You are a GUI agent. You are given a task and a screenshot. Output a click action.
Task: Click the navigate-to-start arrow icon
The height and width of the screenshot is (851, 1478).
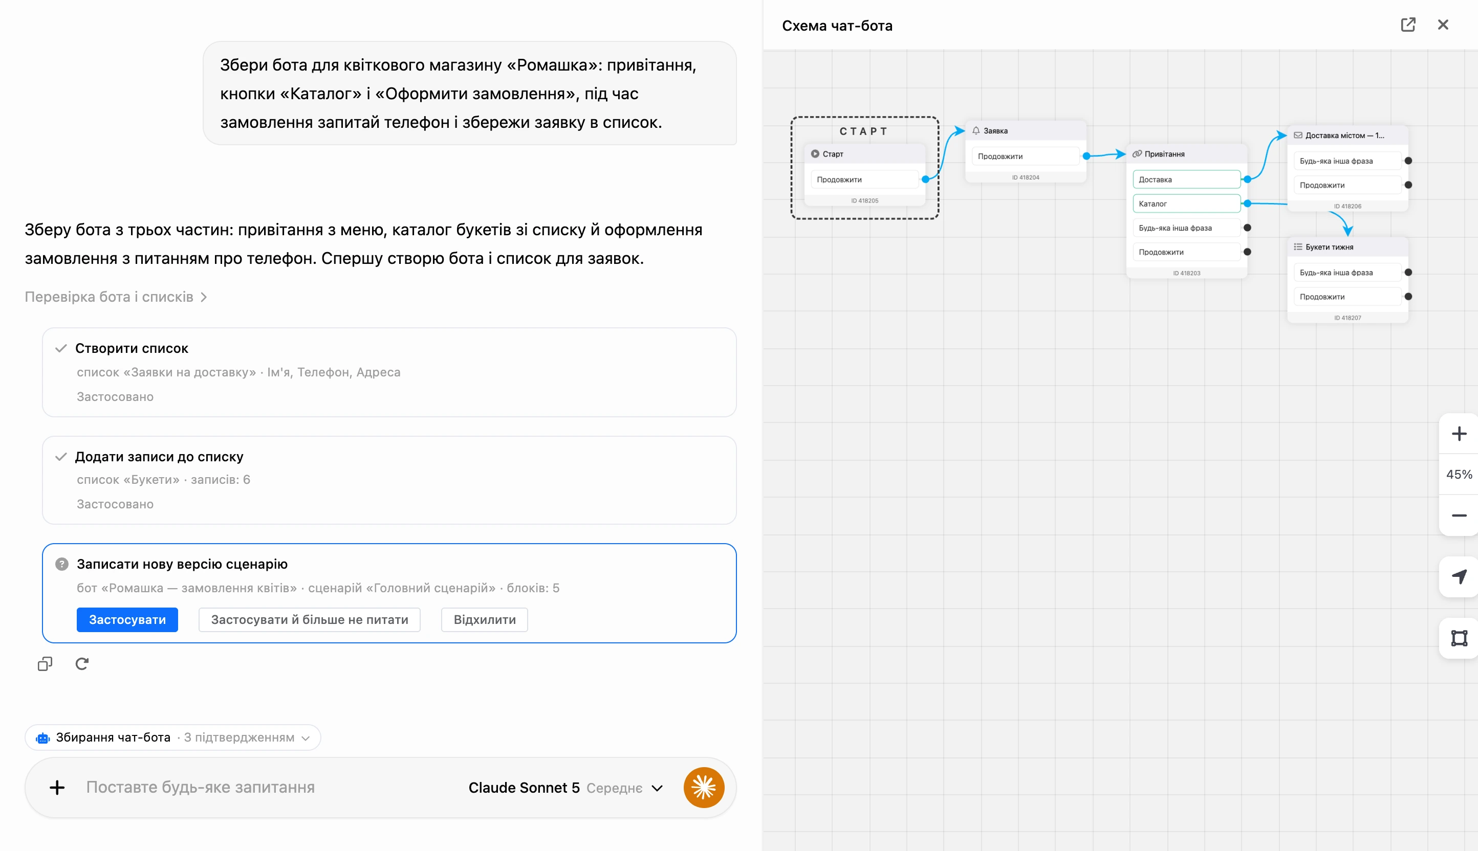tap(1459, 577)
